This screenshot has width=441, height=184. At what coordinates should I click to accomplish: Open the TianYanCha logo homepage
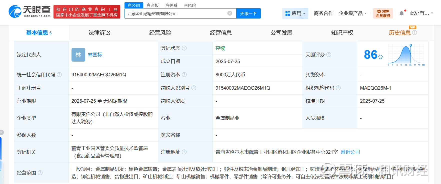coord(29,12)
